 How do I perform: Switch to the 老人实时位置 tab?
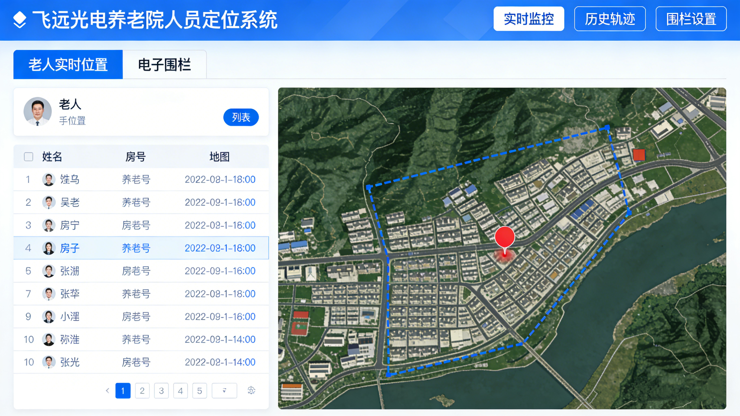[x=68, y=64]
